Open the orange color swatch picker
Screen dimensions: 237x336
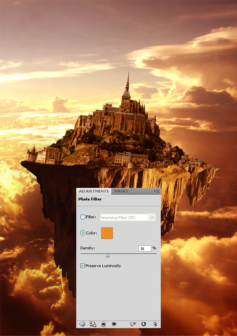(107, 233)
